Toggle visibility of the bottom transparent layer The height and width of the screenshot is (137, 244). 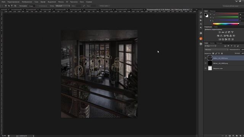click(205, 68)
